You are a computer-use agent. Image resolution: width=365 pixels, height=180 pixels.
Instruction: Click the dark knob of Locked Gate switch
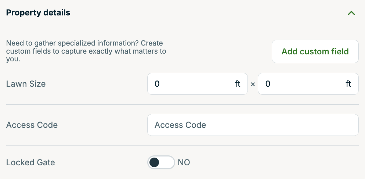pos(154,162)
